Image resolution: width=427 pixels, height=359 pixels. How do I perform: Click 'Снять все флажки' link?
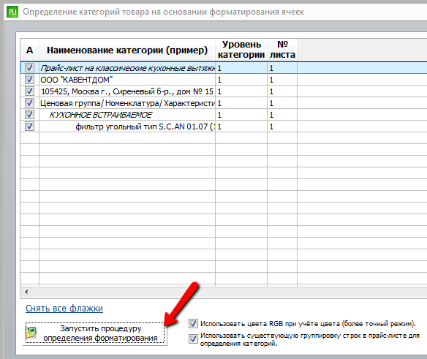(x=64, y=309)
